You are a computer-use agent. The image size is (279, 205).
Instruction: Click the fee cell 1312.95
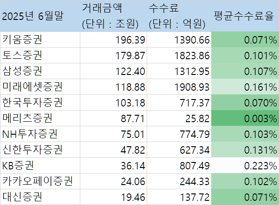(x=179, y=71)
